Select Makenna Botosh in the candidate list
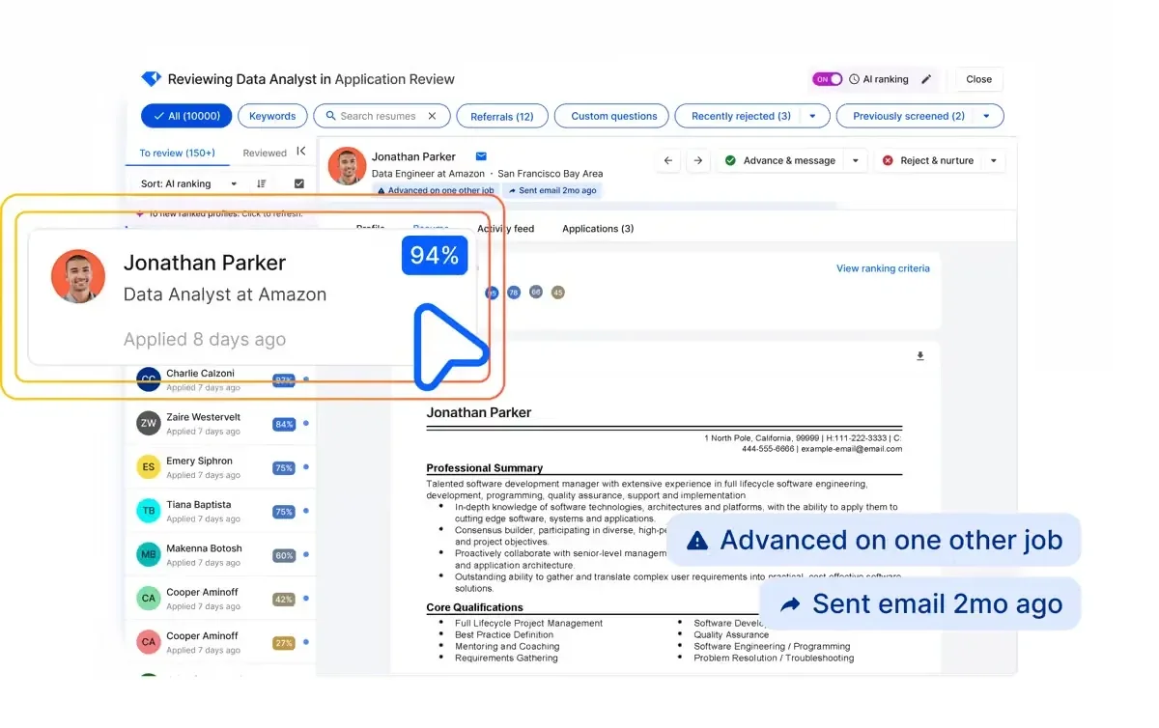This screenshot has width=1159, height=728. [221, 555]
